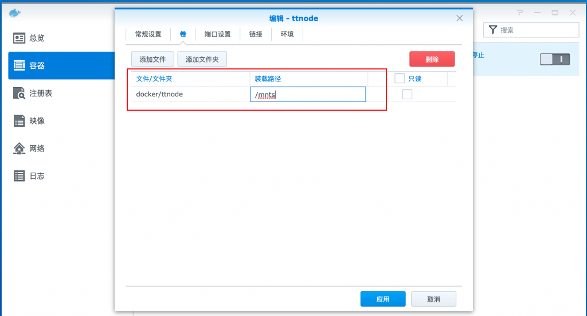Open the 环境 tab

(287, 34)
